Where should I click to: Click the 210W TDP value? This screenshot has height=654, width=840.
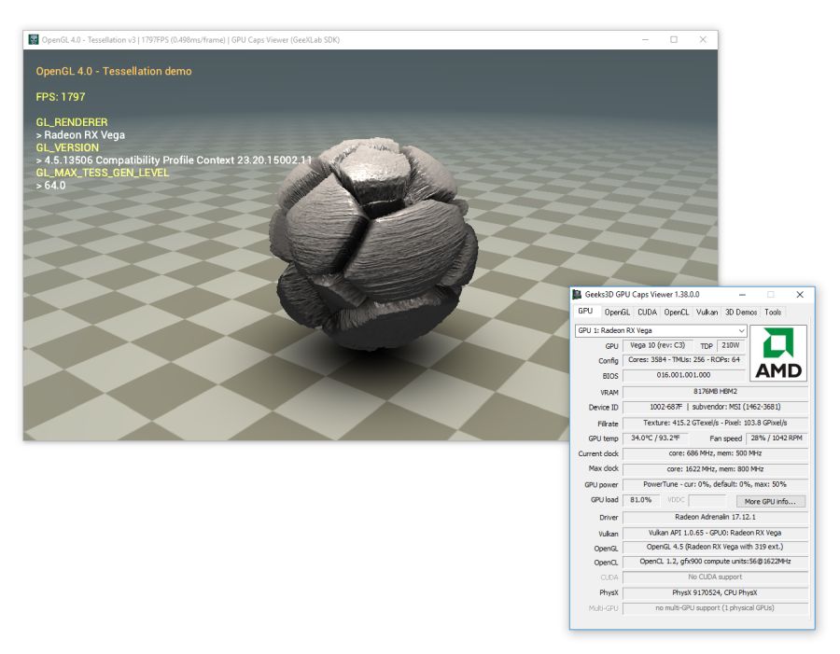(730, 345)
